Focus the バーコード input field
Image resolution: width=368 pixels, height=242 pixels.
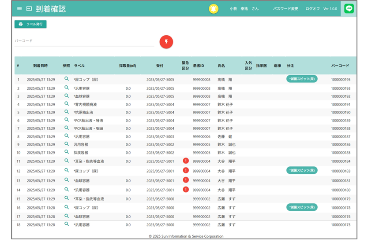(84, 41)
